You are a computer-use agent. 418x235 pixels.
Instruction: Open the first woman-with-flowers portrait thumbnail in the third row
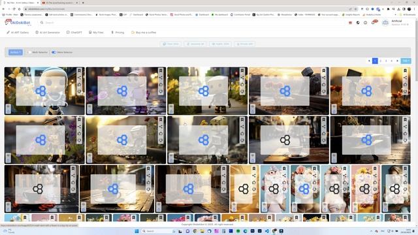pos(275,189)
